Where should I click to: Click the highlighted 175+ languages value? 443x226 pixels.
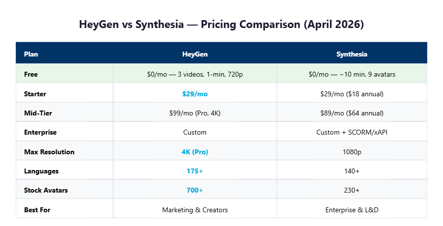pyautogui.click(x=195, y=171)
